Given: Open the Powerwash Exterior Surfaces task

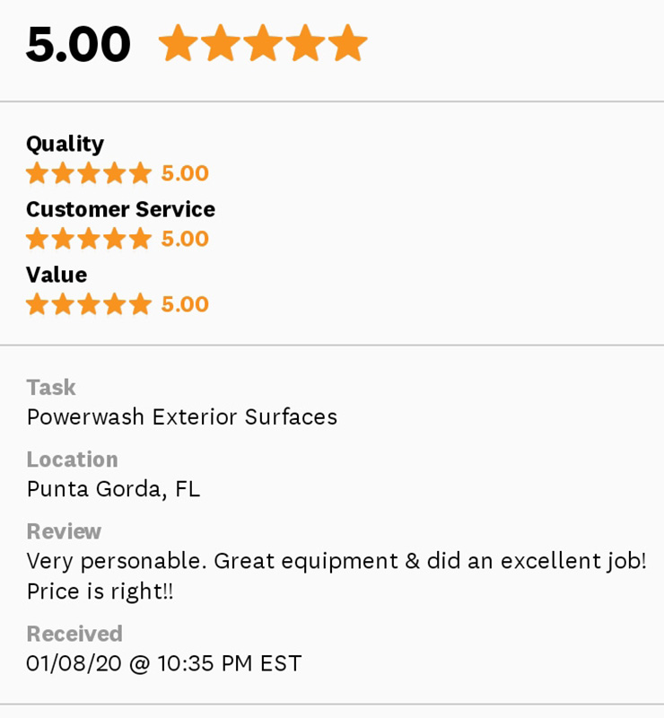Looking at the screenshot, I should 181,417.
